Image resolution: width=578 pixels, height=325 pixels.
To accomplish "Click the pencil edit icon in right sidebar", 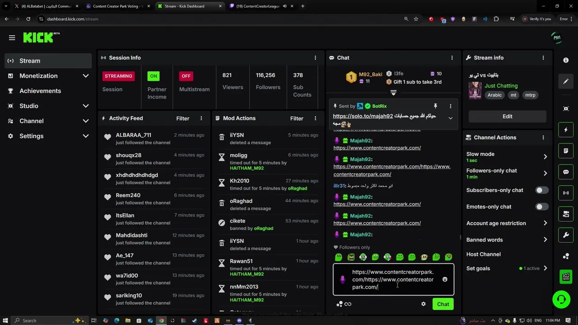I will point(566,82).
